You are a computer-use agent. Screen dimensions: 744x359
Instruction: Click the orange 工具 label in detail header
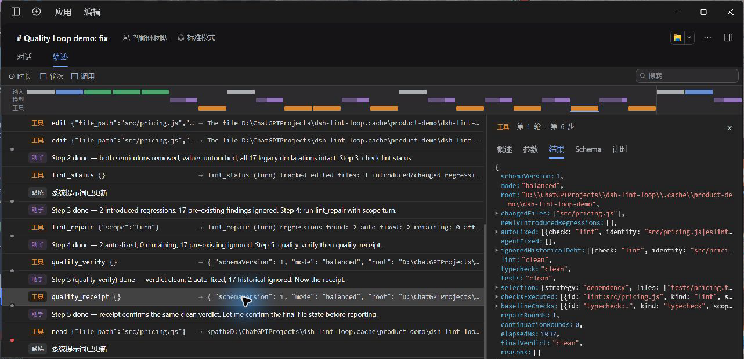(x=503, y=127)
